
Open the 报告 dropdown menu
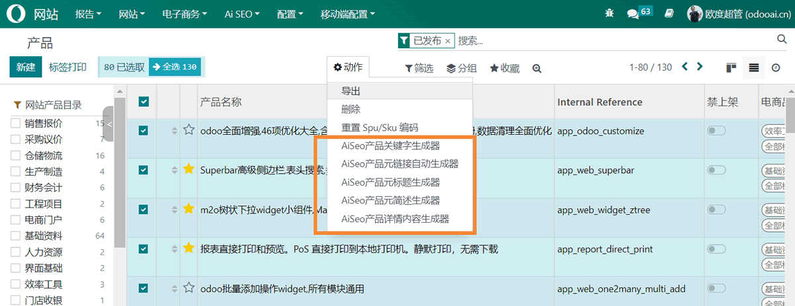(x=88, y=13)
